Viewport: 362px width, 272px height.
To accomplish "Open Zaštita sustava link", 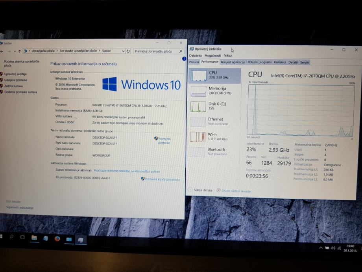I will click(13, 86).
